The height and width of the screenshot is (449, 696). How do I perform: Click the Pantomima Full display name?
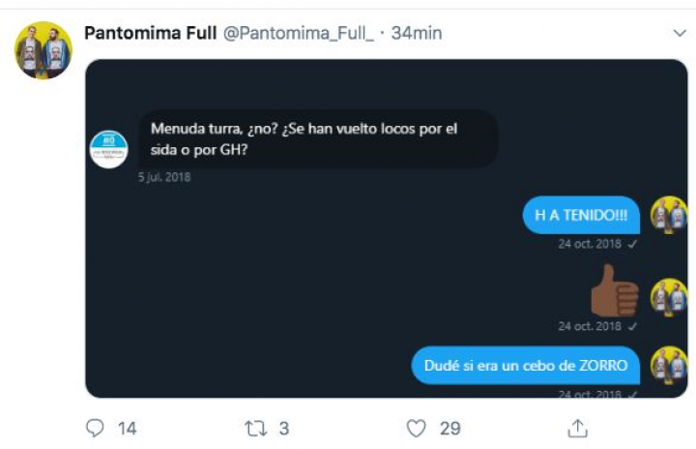pyautogui.click(x=150, y=33)
